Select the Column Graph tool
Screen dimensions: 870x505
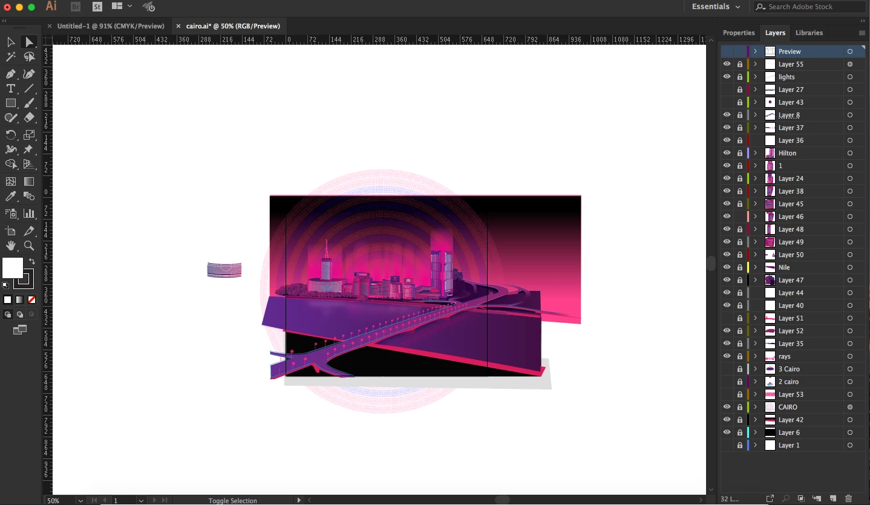point(28,213)
